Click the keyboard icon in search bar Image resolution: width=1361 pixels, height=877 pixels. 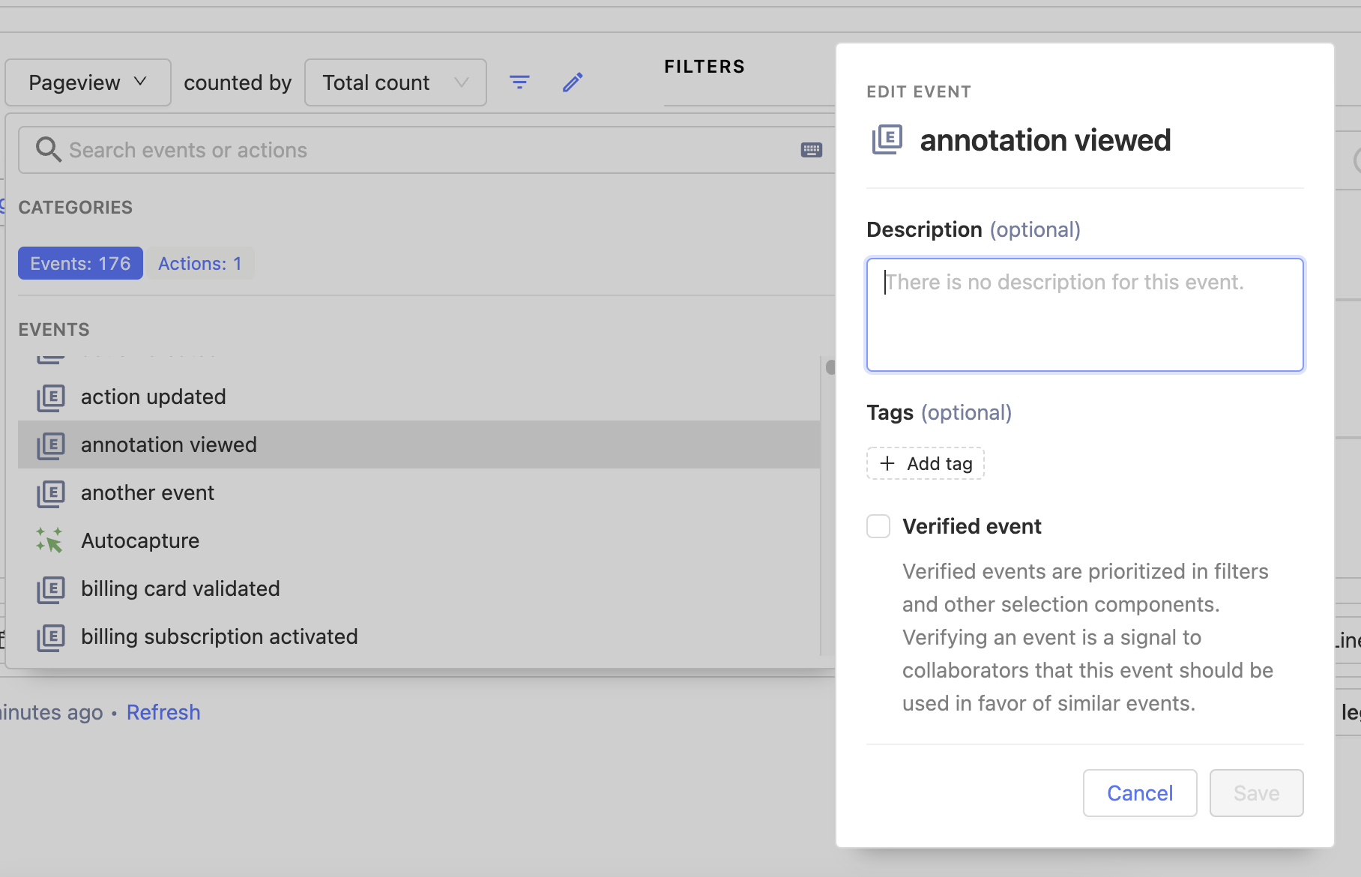click(811, 150)
